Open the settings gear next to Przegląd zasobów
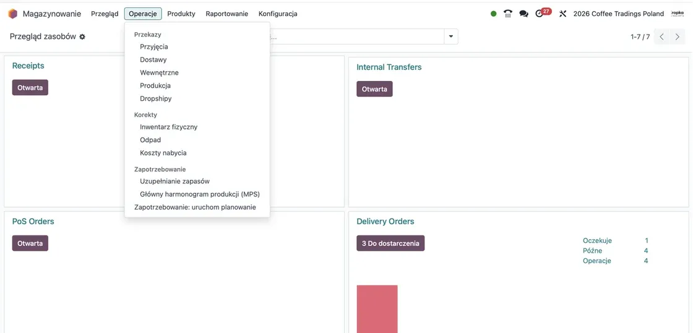This screenshot has width=693, height=333. [x=82, y=37]
